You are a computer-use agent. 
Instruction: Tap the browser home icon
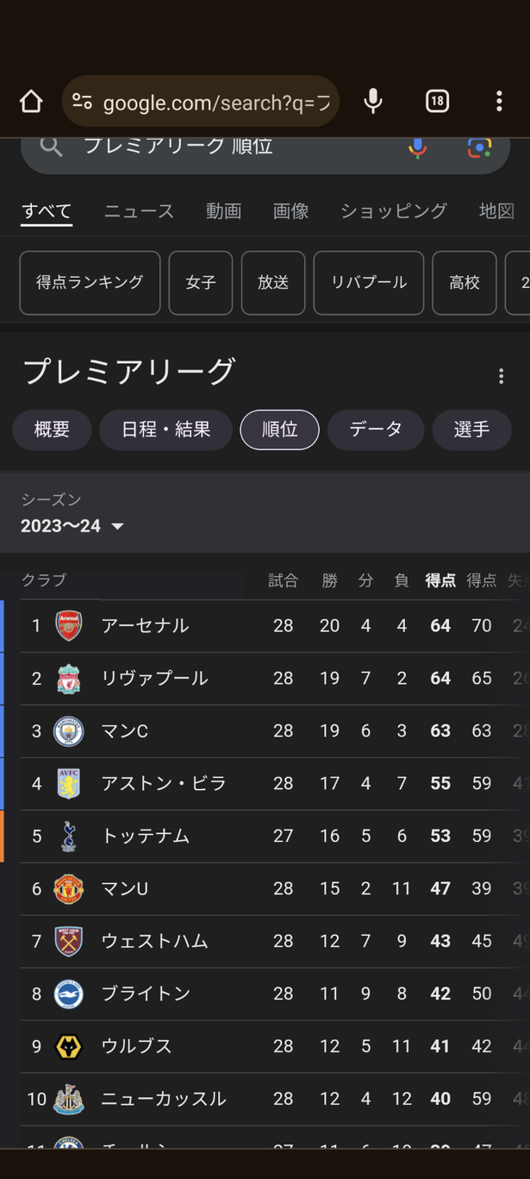tap(31, 102)
